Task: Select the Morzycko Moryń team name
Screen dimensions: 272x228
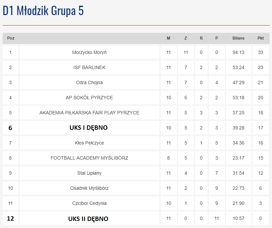Action: pyautogui.click(x=89, y=52)
